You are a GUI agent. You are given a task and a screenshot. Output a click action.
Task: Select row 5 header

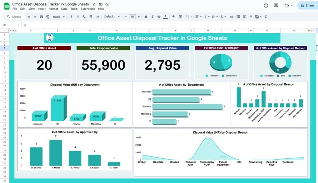pos(4,48)
